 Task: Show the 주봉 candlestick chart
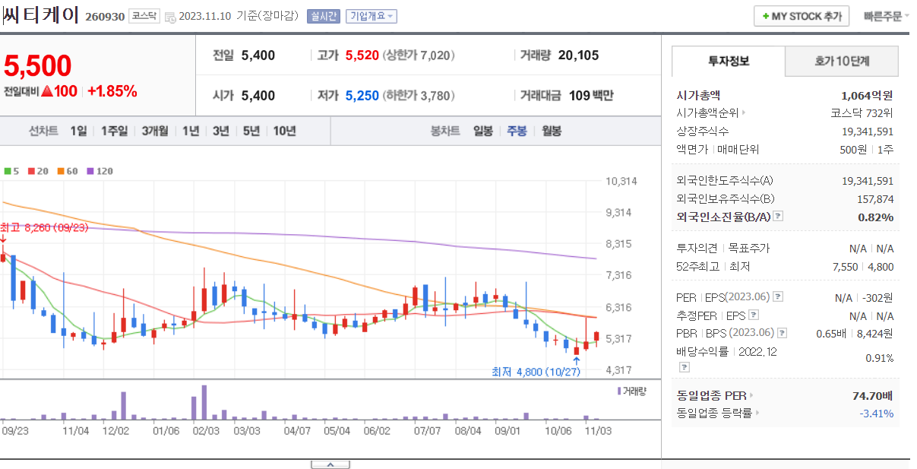(x=517, y=131)
